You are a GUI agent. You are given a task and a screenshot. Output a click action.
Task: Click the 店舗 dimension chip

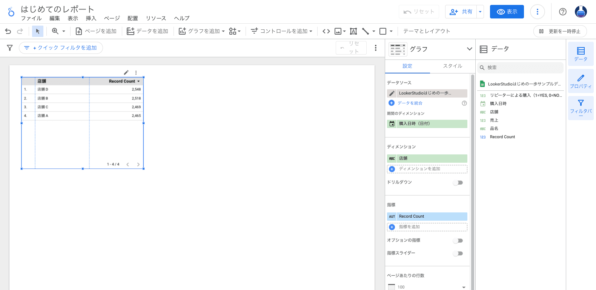pos(427,159)
